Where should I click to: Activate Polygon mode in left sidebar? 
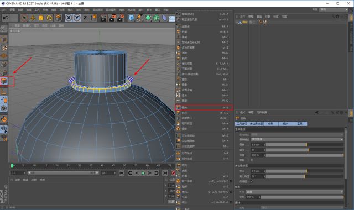coord(4,81)
